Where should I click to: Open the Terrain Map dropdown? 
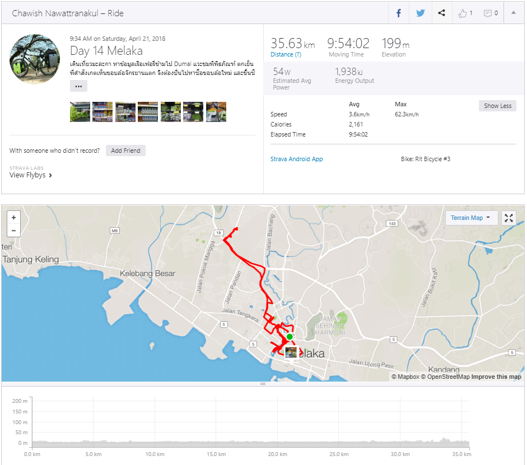point(470,218)
